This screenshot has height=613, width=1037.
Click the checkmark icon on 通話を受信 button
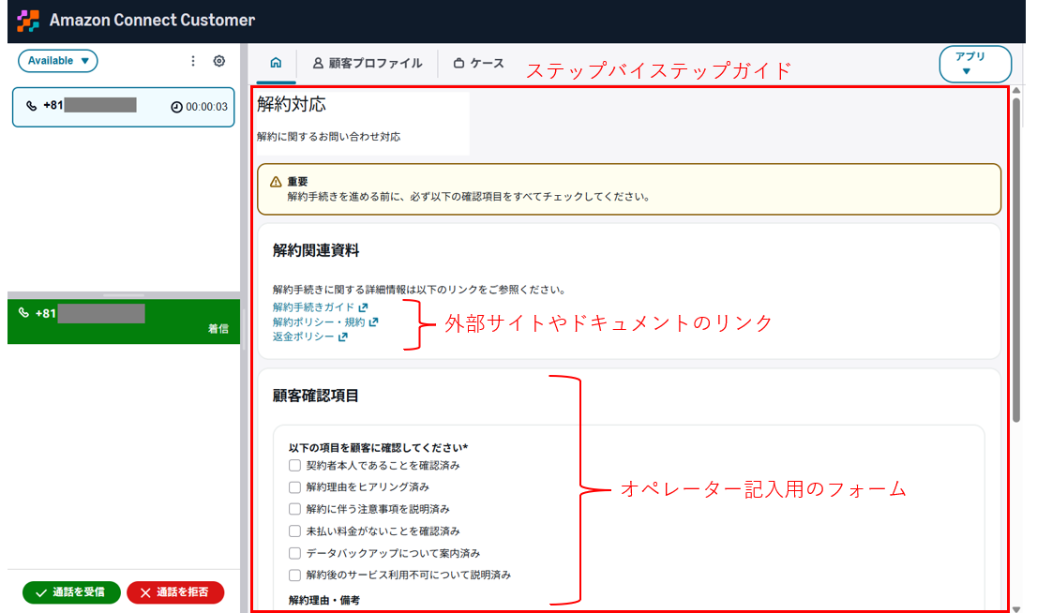click(41, 593)
